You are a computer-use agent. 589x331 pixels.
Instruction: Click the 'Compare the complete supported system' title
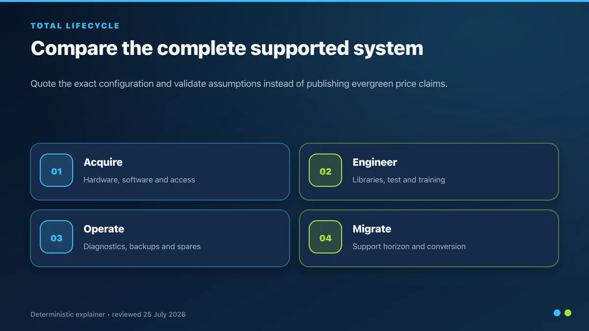point(227,49)
